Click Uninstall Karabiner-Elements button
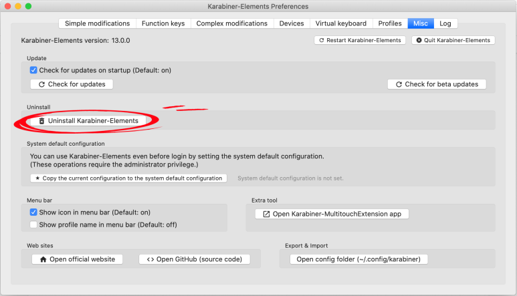Image resolution: width=517 pixels, height=296 pixels. (88, 121)
